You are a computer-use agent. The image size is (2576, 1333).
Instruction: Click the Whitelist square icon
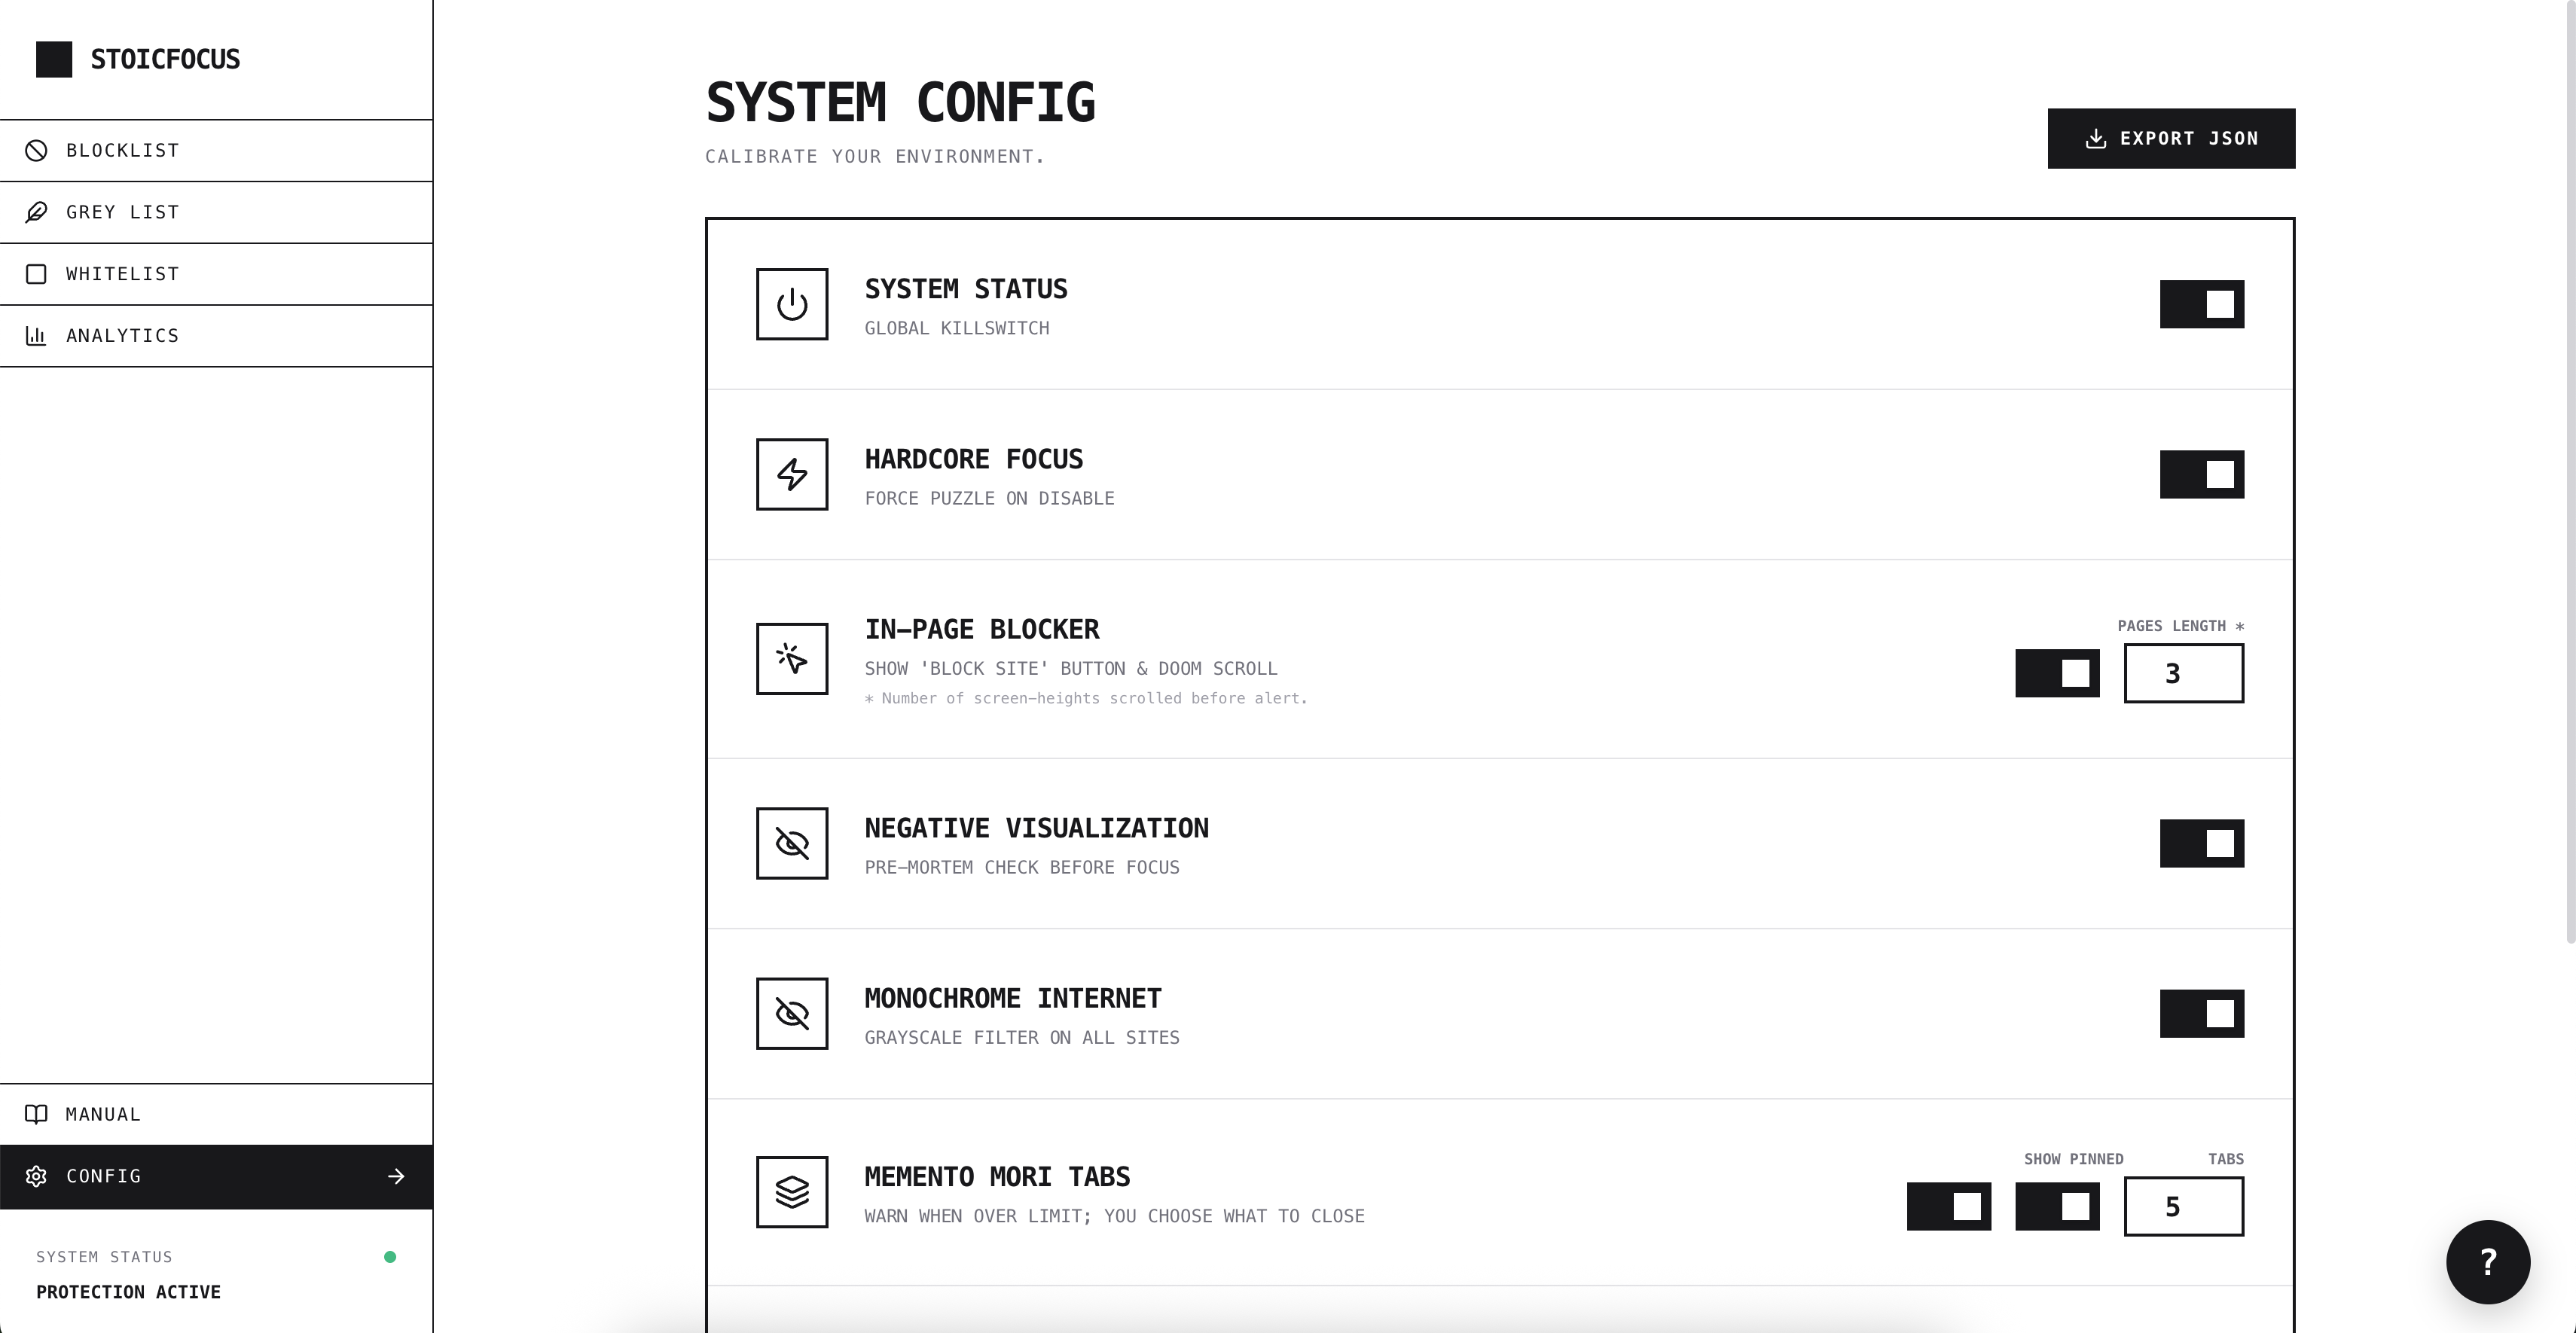point(37,273)
